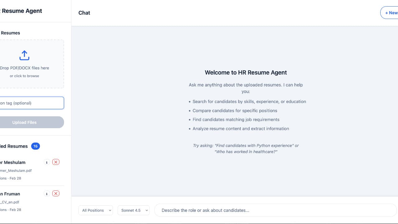Viewport: 398px width, 224px height.
Task: Click the HR Resume Agent sidebar title
Action: pos(21,11)
